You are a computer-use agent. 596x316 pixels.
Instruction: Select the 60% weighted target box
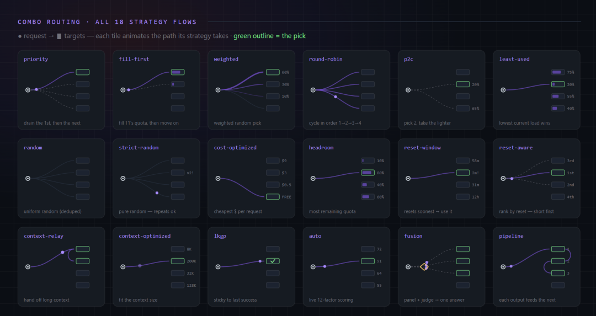(273, 72)
